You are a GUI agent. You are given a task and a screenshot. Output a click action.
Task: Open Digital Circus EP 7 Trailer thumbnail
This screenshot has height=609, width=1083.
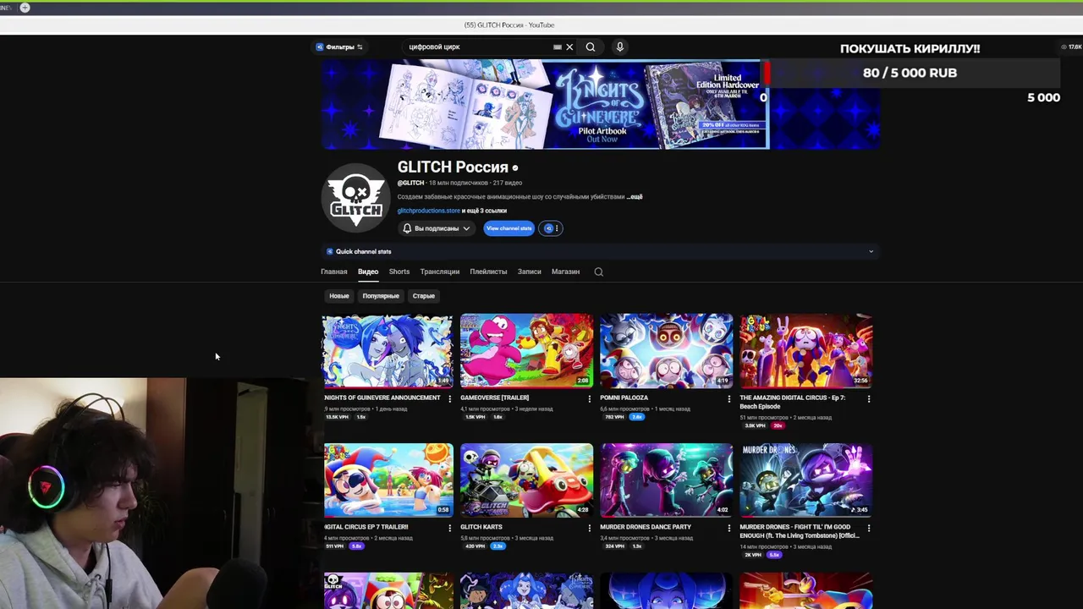pyautogui.click(x=388, y=480)
